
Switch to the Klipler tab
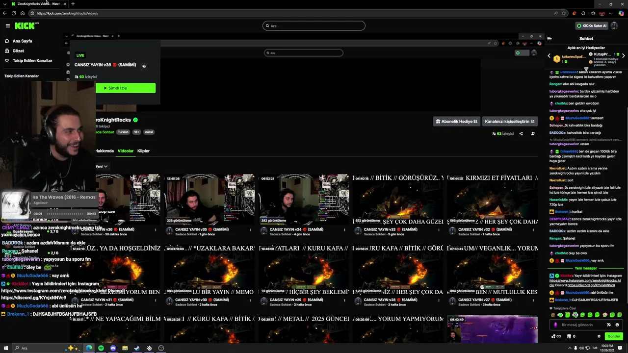tap(144, 151)
